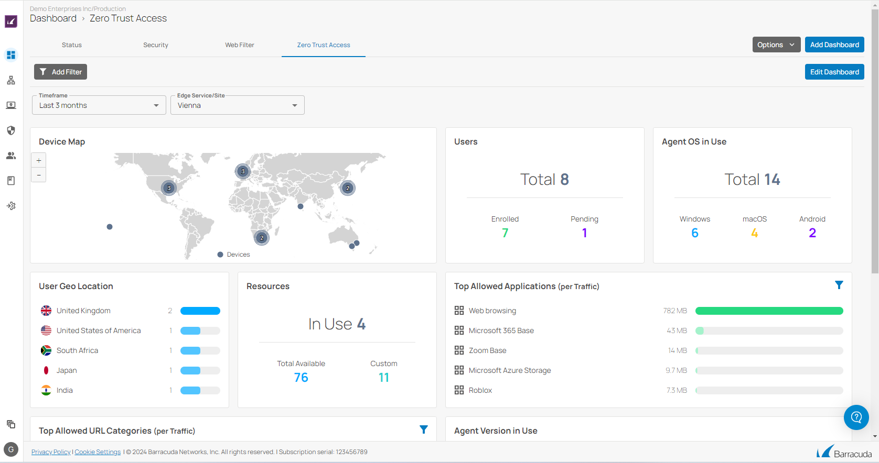
Task: Open the Timeframe dropdown
Action: coord(99,105)
